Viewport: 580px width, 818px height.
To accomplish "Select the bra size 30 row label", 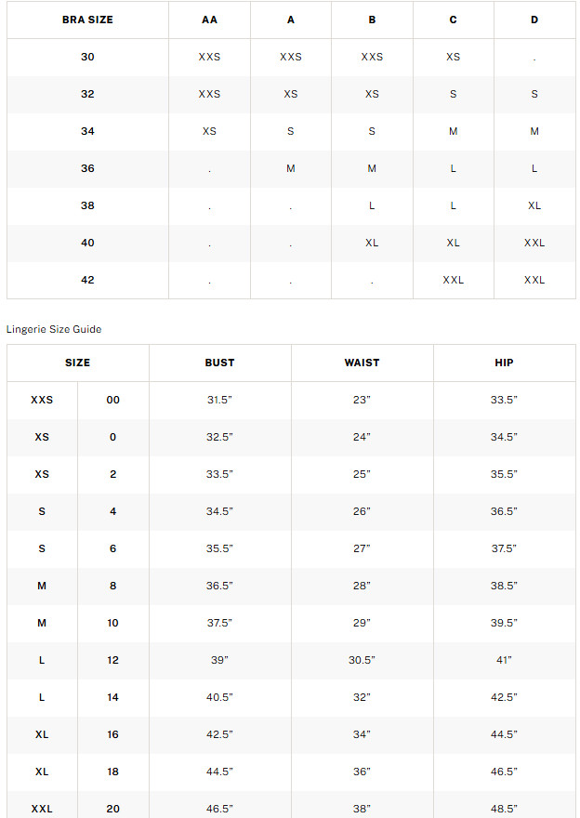I will 87,57.
